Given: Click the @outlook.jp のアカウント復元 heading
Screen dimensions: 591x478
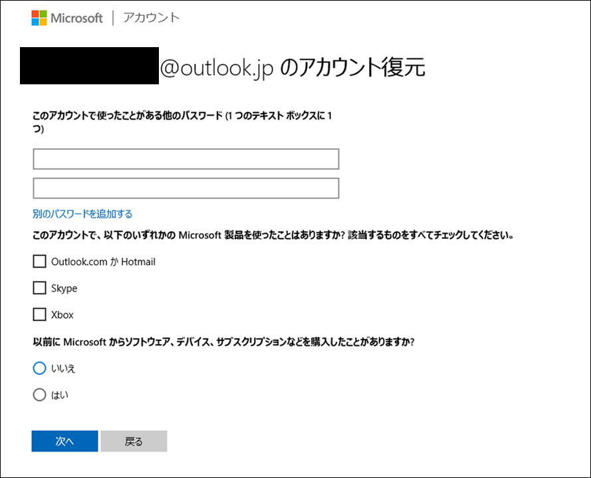Looking at the screenshot, I should (x=293, y=68).
